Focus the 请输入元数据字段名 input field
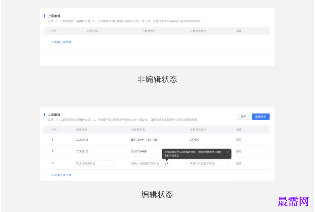This screenshot has width=315, height=212. click(208, 164)
